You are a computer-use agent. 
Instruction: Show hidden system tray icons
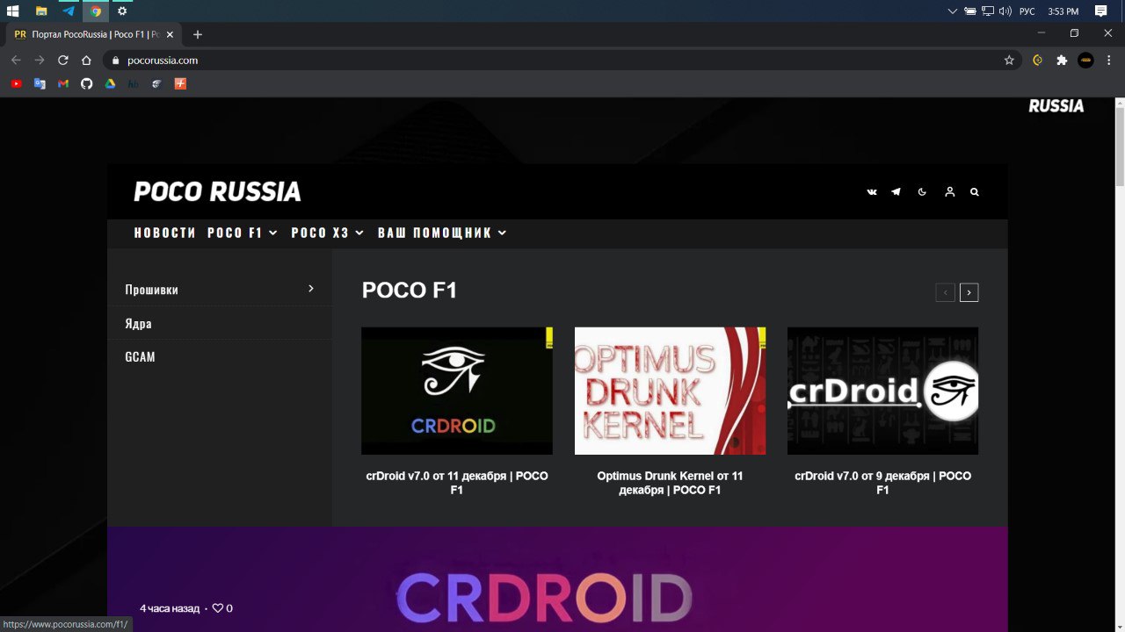click(x=953, y=11)
